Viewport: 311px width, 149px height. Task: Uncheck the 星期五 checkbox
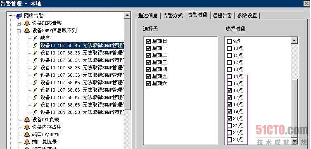pyautogui.click(x=148, y=76)
